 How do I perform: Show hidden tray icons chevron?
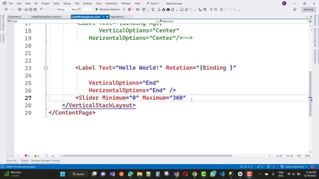(x=260, y=174)
